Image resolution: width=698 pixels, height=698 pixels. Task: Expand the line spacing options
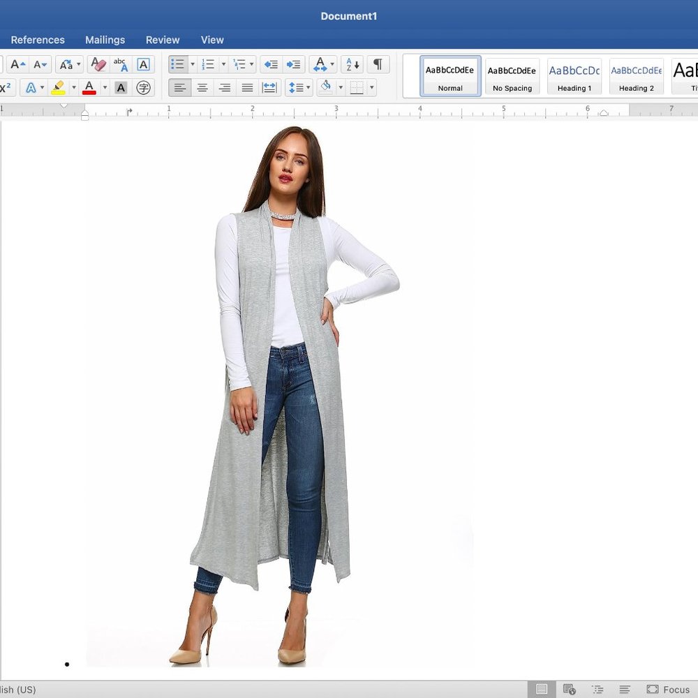[x=299, y=88]
